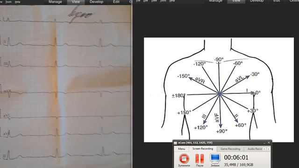This screenshot has width=299, height=168.
Task: Click the 35,4MB / 169,9GB size text
Action: 239,165
